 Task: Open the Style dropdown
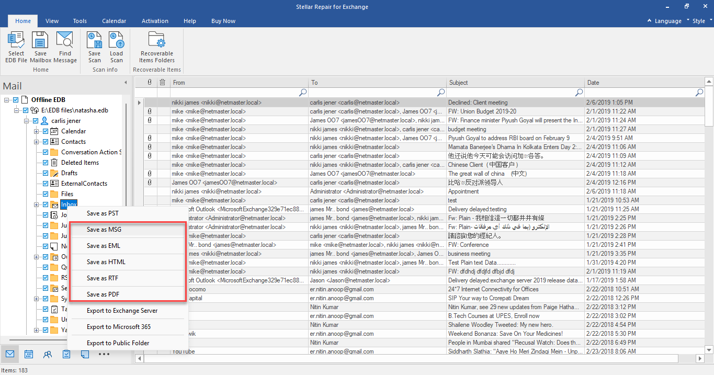pyautogui.click(x=702, y=21)
